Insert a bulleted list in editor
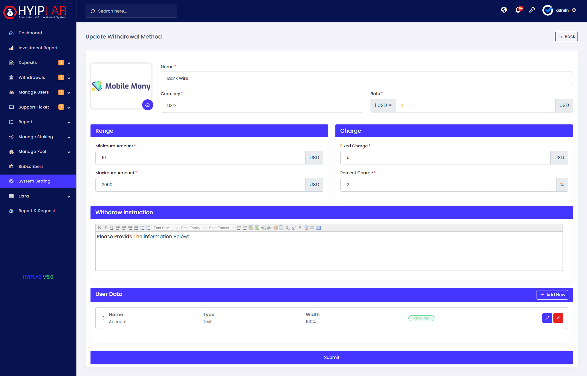Image resolution: width=587 pixels, height=376 pixels. [x=148, y=228]
